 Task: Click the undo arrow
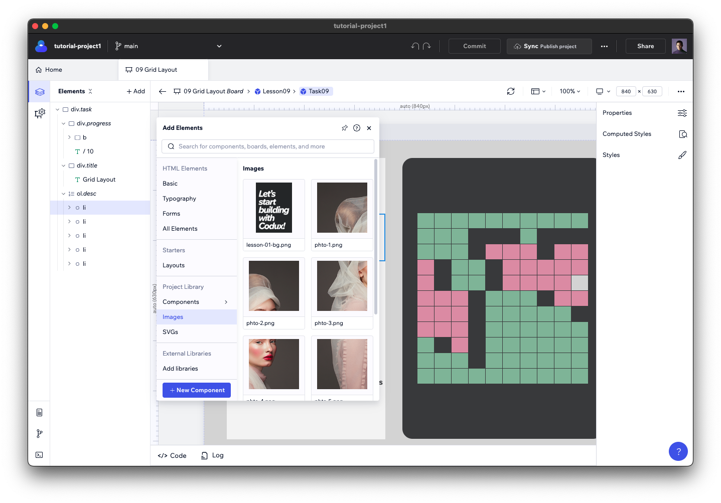(415, 46)
